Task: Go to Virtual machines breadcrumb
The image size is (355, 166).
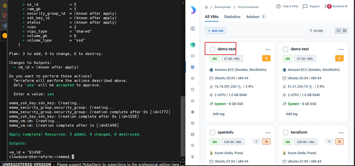Action: tap(248, 7)
